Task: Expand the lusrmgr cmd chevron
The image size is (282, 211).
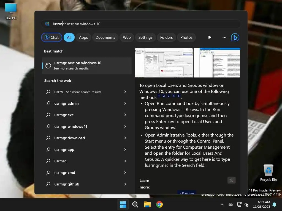Action: (125, 173)
